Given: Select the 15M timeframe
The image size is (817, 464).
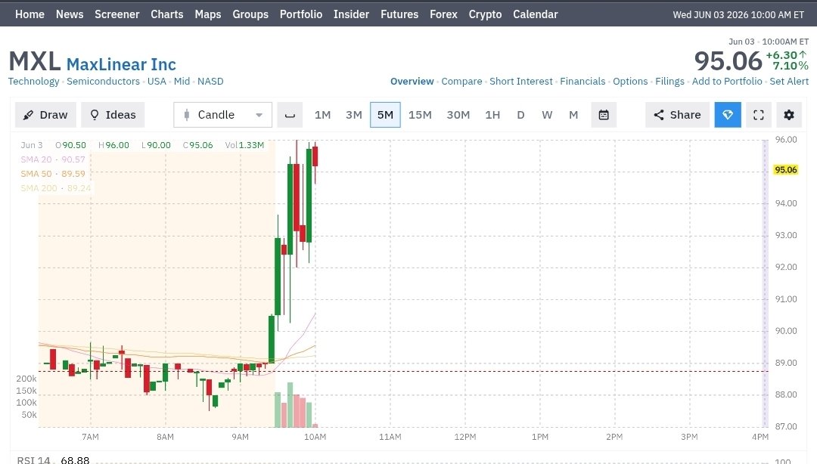Looking at the screenshot, I should (x=420, y=115).
